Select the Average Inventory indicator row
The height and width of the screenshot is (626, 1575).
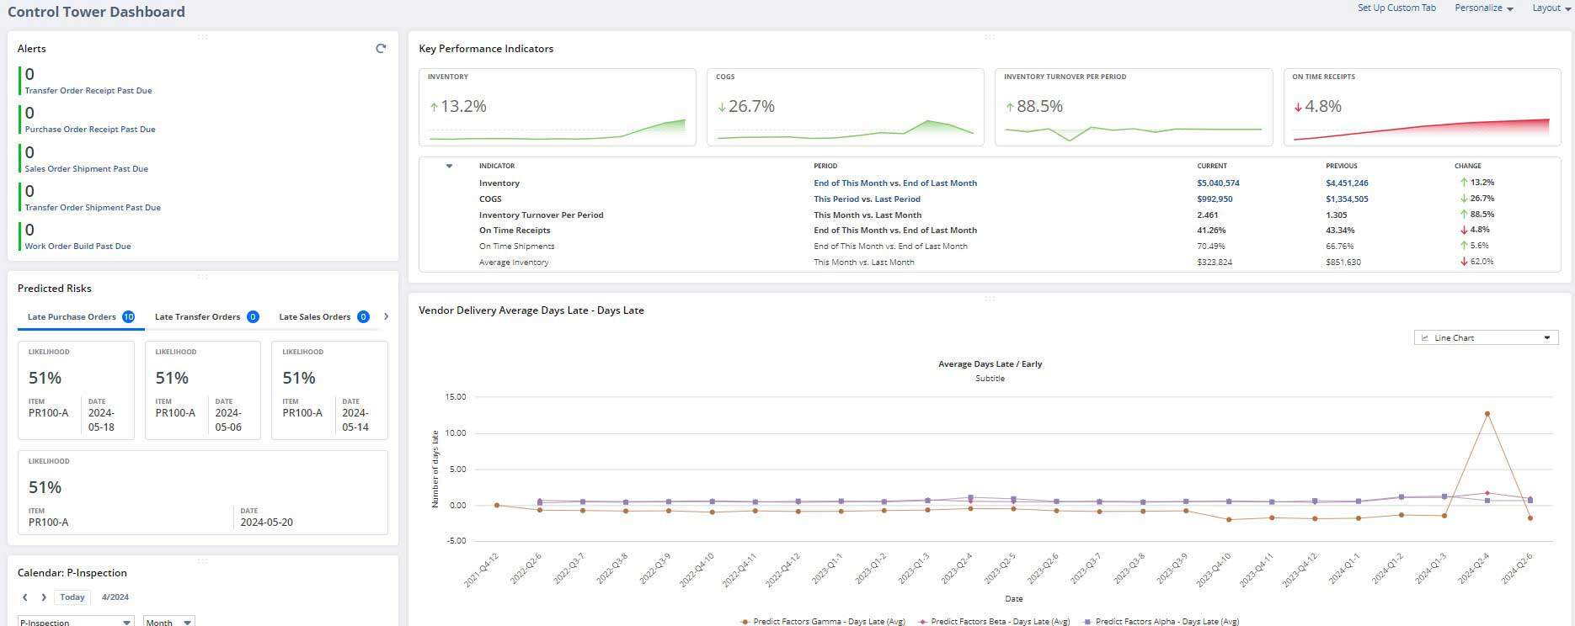(x=990, y=263)
